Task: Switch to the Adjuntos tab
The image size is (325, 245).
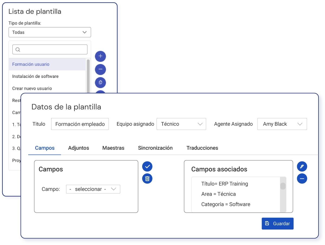Action: [79, 148]
